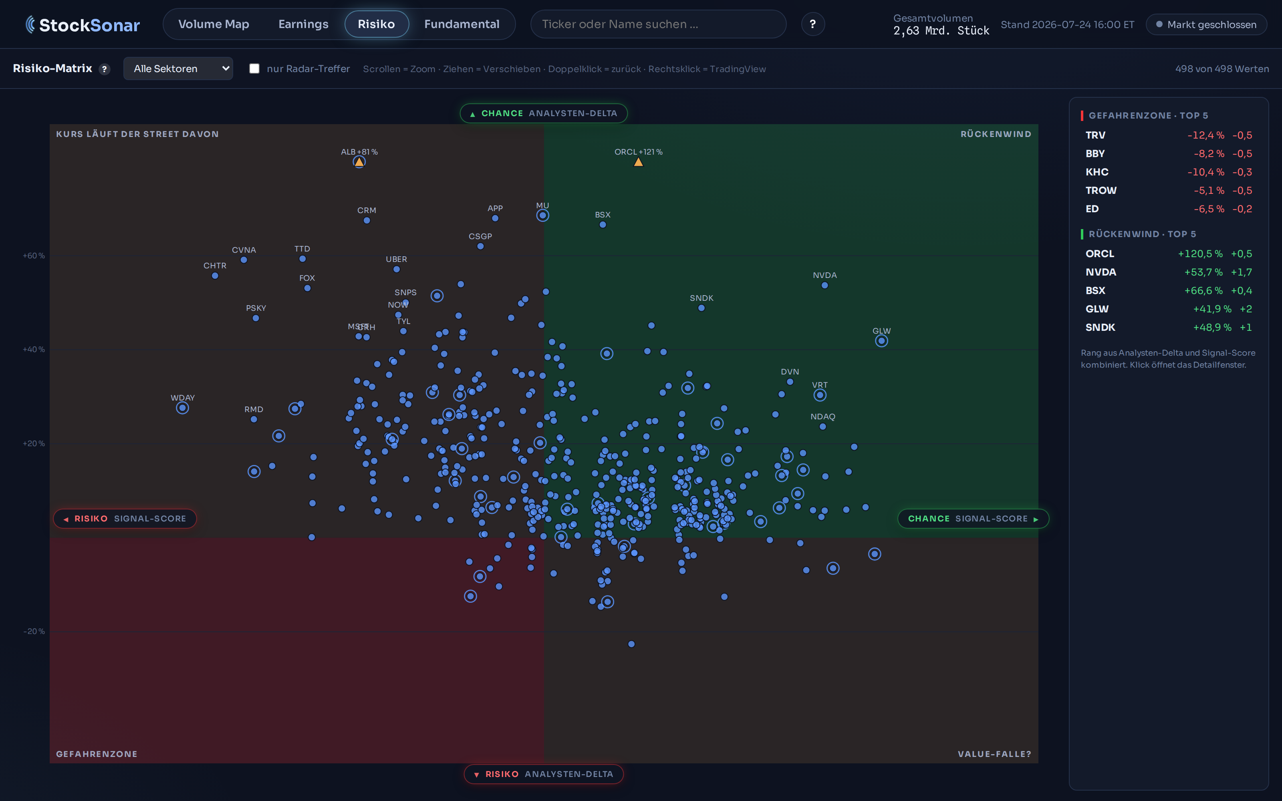
Task: Click the '+60 %' axis tick label
Action: coord(34,256)
